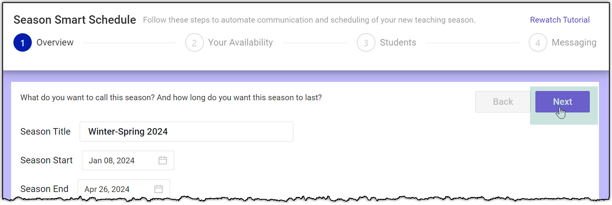Click the Season Start date field
The image size is (612, 205).
click(x=119, y=161)
